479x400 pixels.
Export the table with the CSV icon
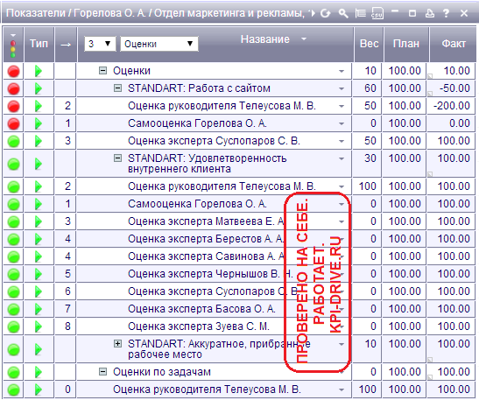coord(377,13)
